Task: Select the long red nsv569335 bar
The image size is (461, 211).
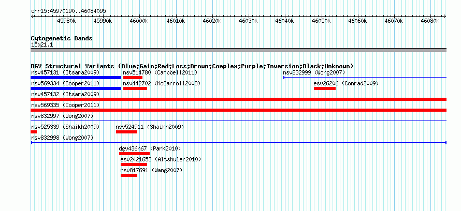Action: point(238,110)
